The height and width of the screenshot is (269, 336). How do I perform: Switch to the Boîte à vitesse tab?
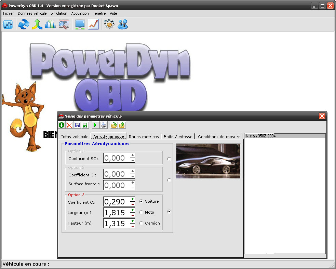pyautogui.click(x=178, y=136)
